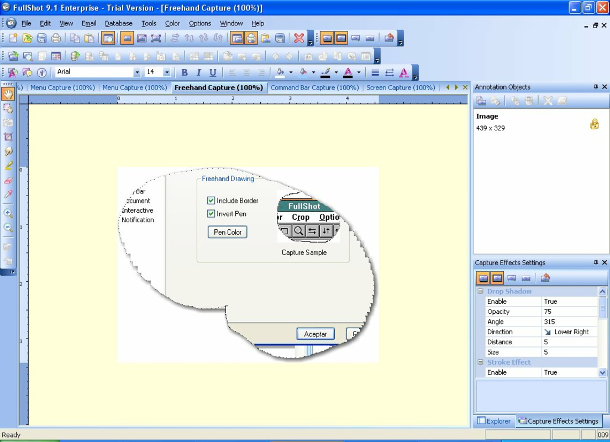This screenshot has height=442, width=610.
Task: Open a file via folder icon
Action: click(x=27, y=38)
